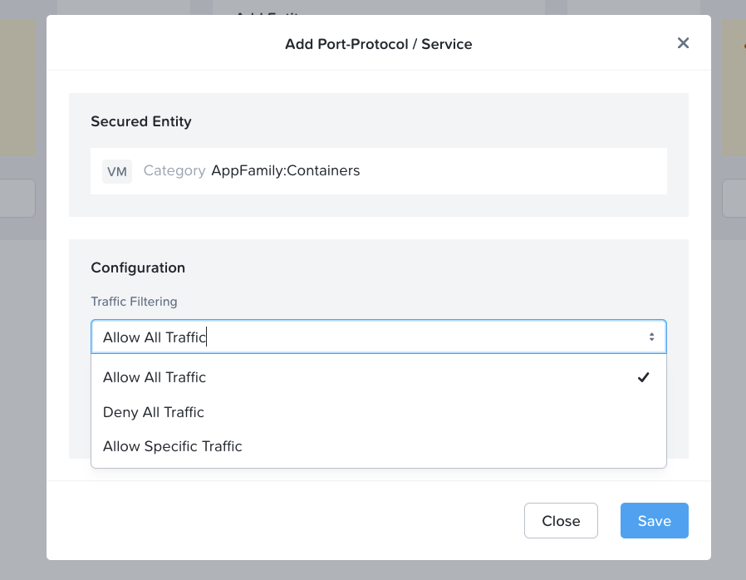Screen dimensions: 746x580
Task: Select Allow All Traffic option
Action: click(155, 377)
